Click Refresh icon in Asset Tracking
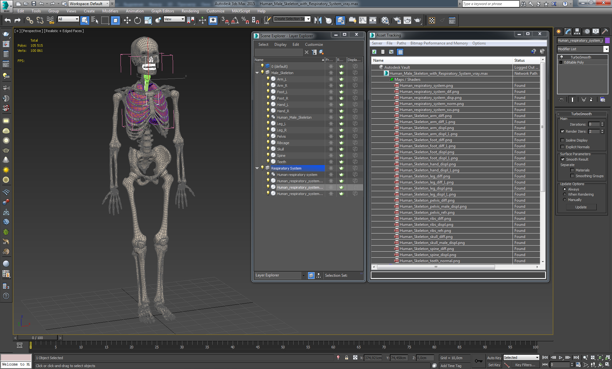Screen dimensions: 612x369 click(374, 52)
